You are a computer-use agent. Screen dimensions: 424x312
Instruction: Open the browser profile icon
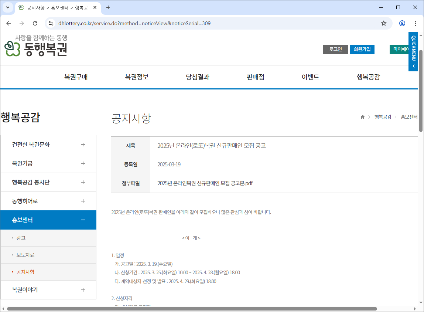point(402,23)
